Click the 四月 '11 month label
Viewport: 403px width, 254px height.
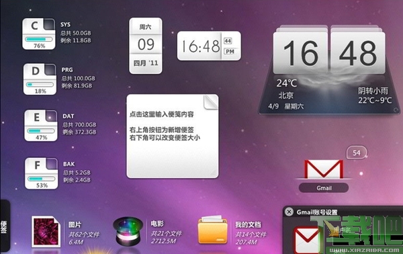(x=146, y=63)
